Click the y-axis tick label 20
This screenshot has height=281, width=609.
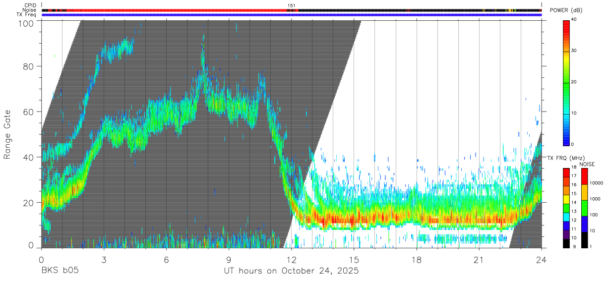[x=29, y=203]
